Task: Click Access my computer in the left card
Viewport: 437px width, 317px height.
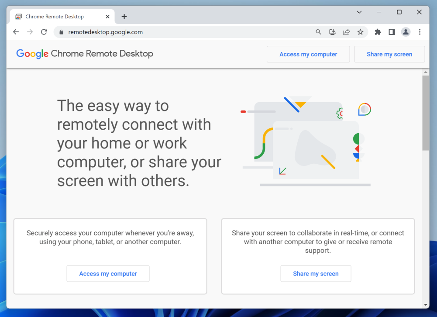Action: [108, 273]
